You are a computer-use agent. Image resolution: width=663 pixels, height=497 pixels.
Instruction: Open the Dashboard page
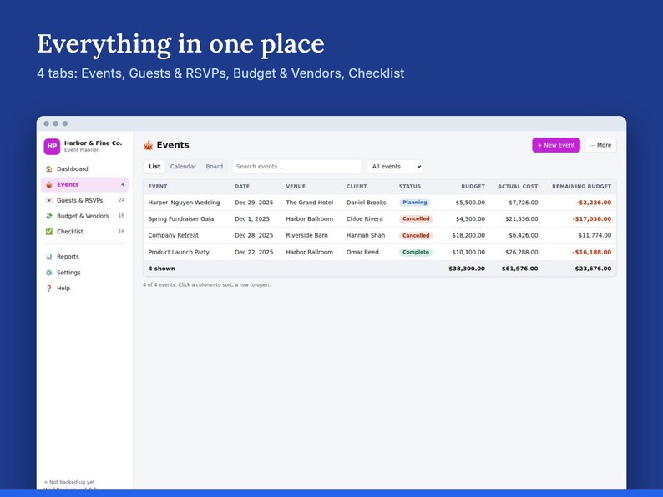(x=84, y=169)
